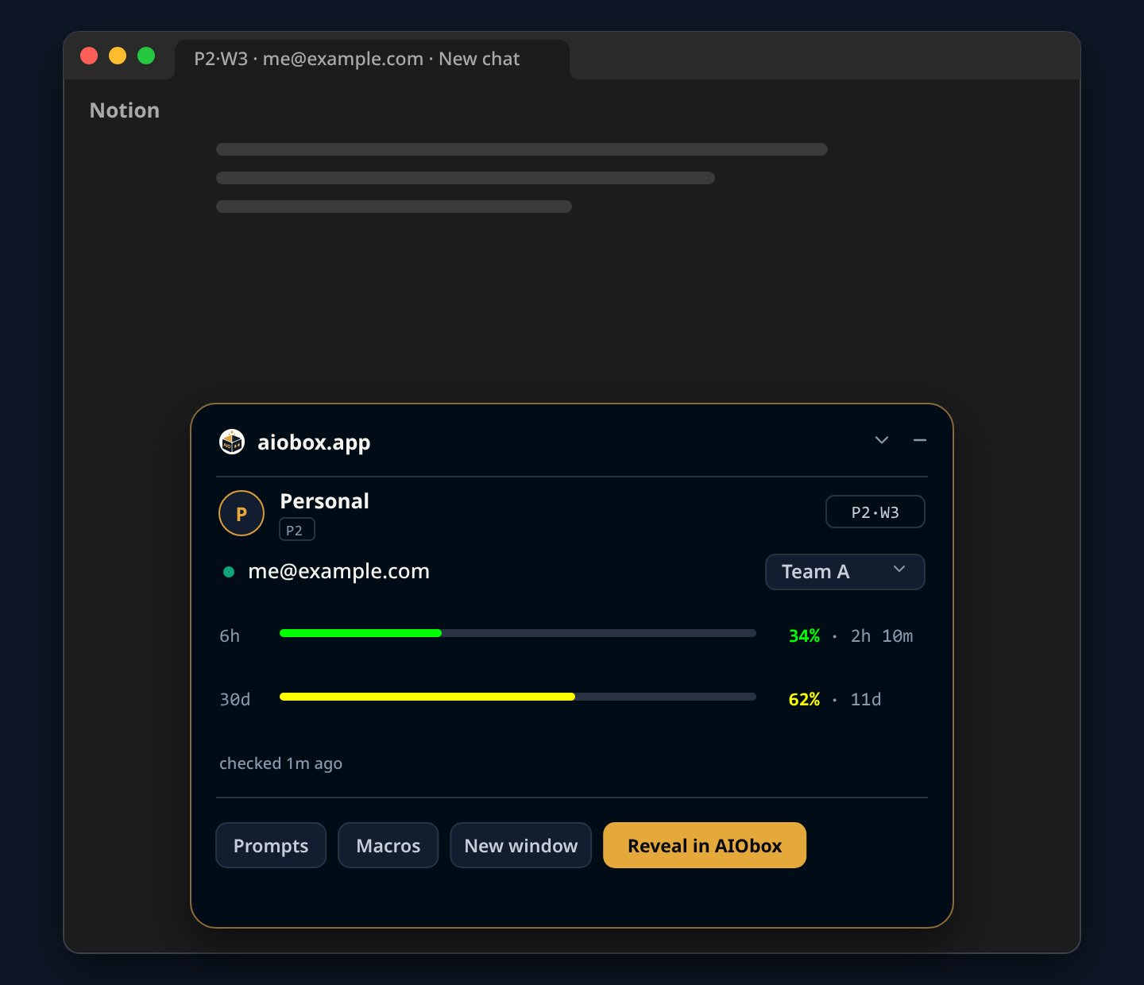Click the red close window button
The width and height of the screenshot is (1144, 985).
pyautogui.click(x=89, y=56)
